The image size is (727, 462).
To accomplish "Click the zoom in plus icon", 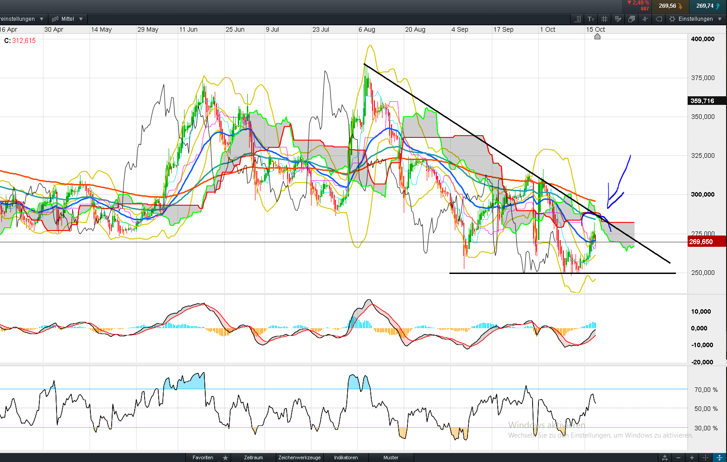I will (692, 458).
